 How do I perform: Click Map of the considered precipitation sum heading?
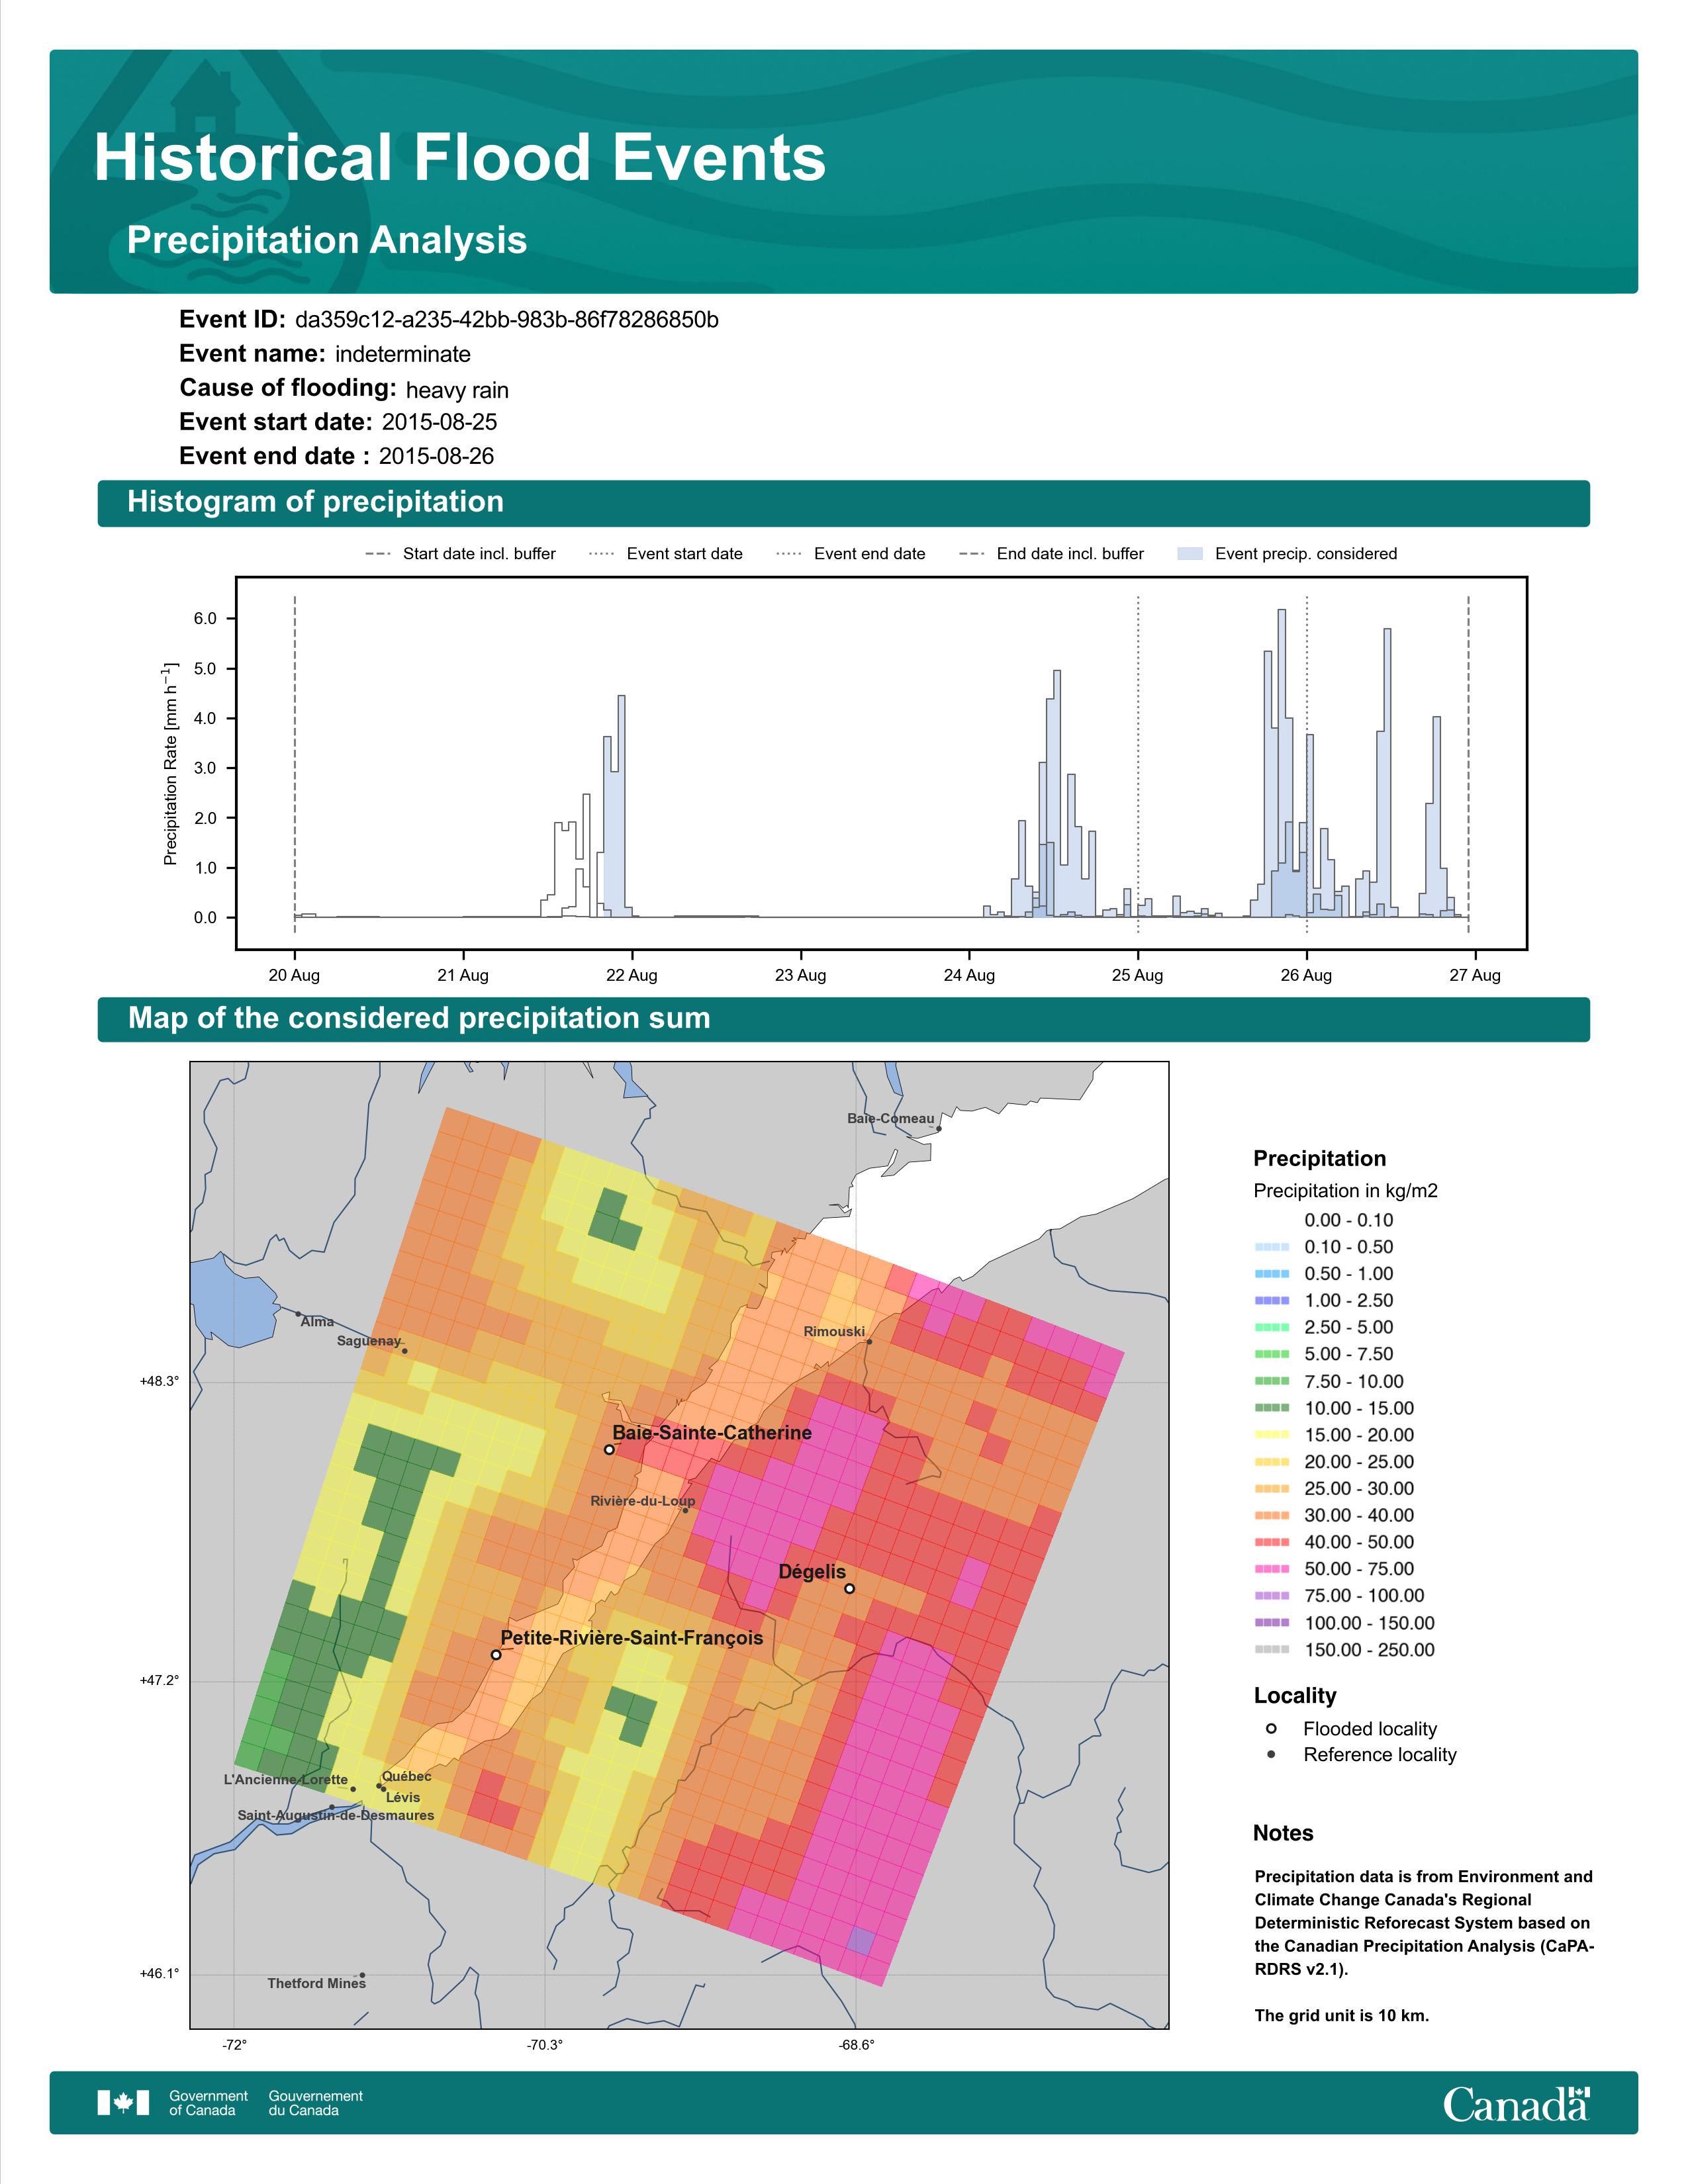[419, 1018]
